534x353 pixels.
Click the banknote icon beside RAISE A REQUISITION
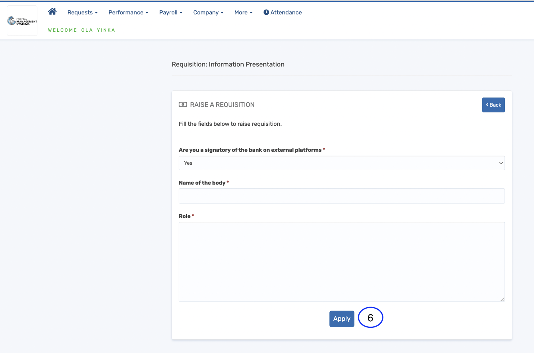(183, 104)
